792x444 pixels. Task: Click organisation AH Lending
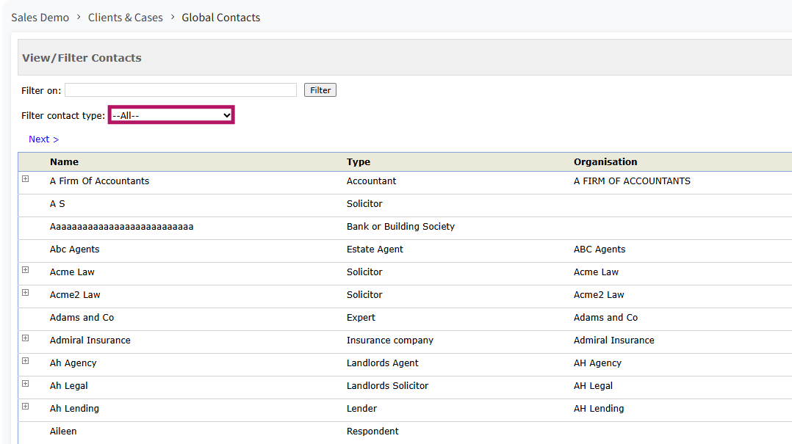[x=599, y=408]
